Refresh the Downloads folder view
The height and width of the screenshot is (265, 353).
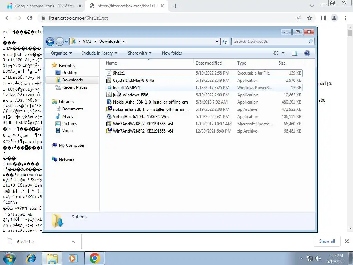[x=225, y=41]
